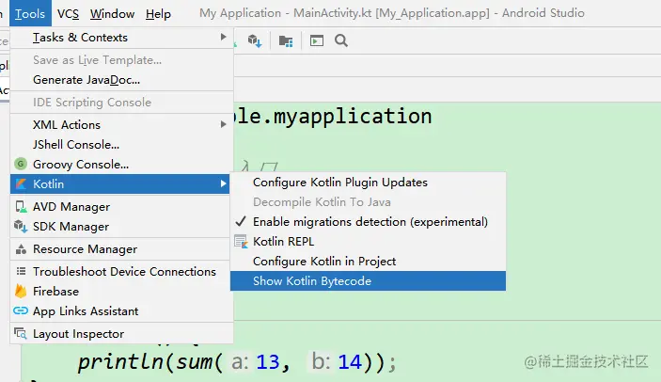The width and height of the screenshot is (661, 382).
Task: Click the Search Everywhere magnifier icon
Action: tap(341, 40)
